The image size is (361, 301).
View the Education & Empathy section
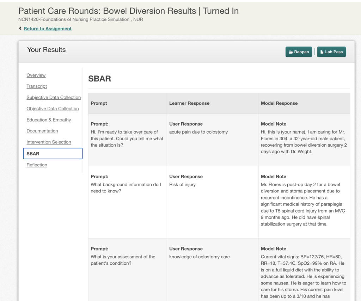click(49, 120)
